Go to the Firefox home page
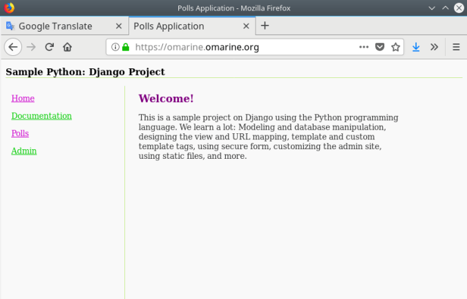Image resolution: width=467 pixels, height=299 pixels. point(68,47)
